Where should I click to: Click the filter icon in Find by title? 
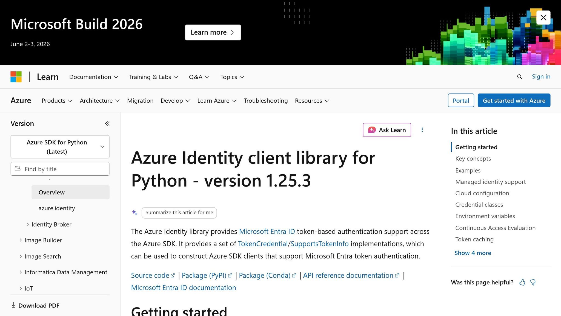(18, 168)
